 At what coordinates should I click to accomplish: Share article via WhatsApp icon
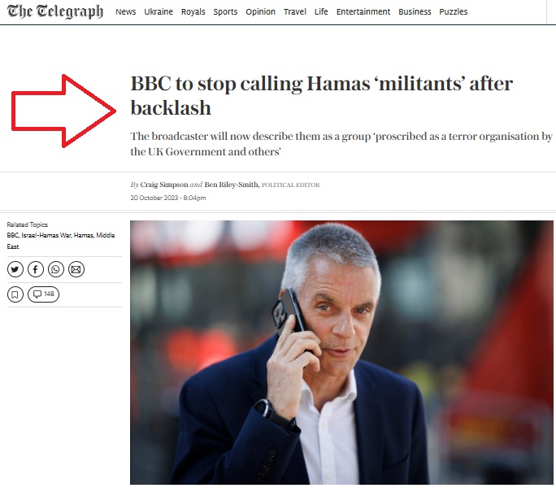(x=55, y=269)
